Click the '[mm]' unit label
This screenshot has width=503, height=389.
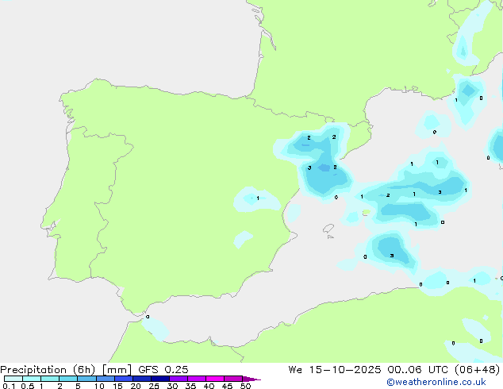tap(117, 370)
